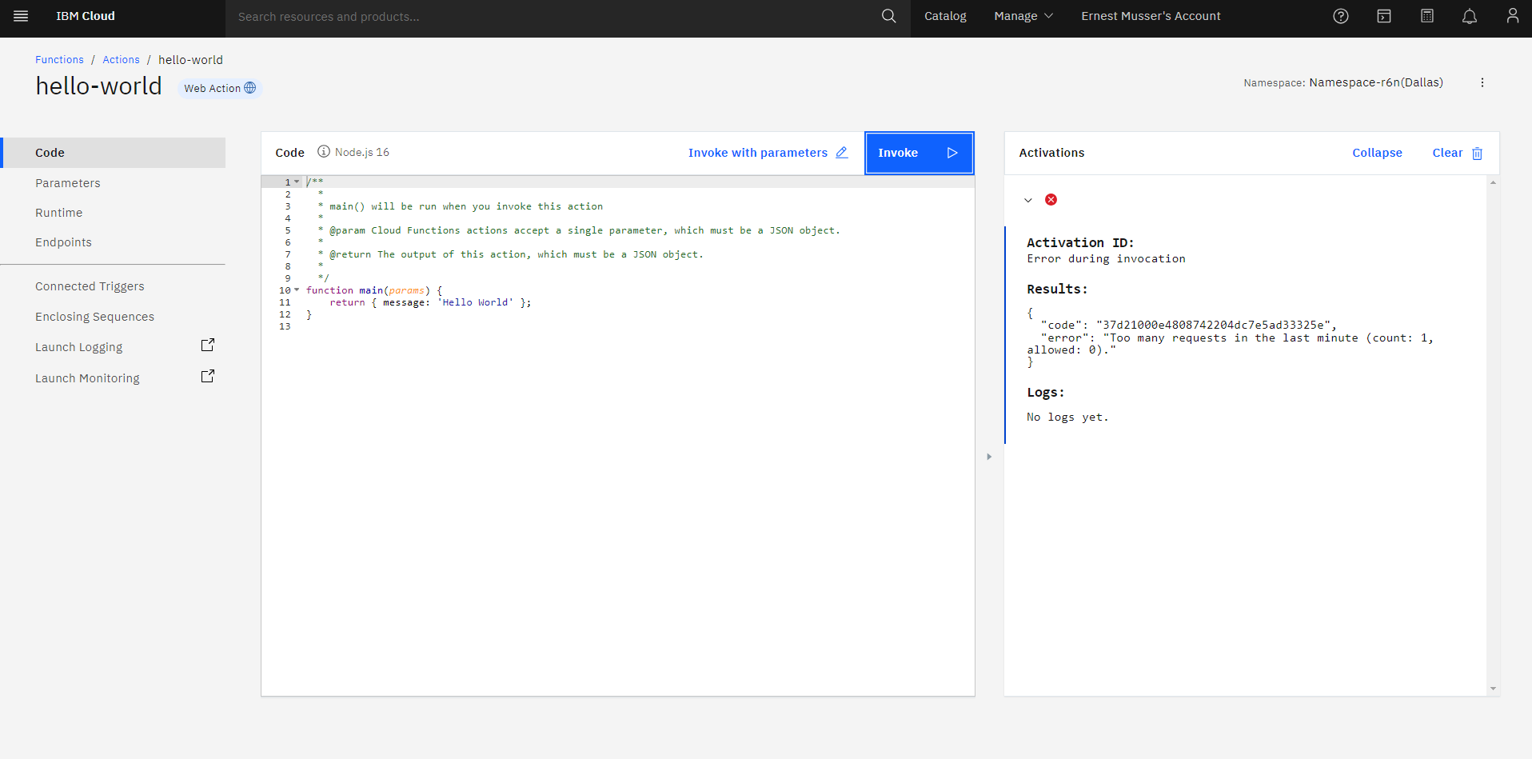Click Invoke with parameters
This screenshot has height=759, width=1532.
click(758, 153)
